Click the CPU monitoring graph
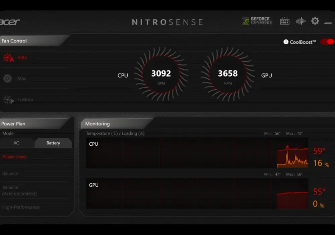The width and height of the screenshot is (335, 235). (197, 153)
